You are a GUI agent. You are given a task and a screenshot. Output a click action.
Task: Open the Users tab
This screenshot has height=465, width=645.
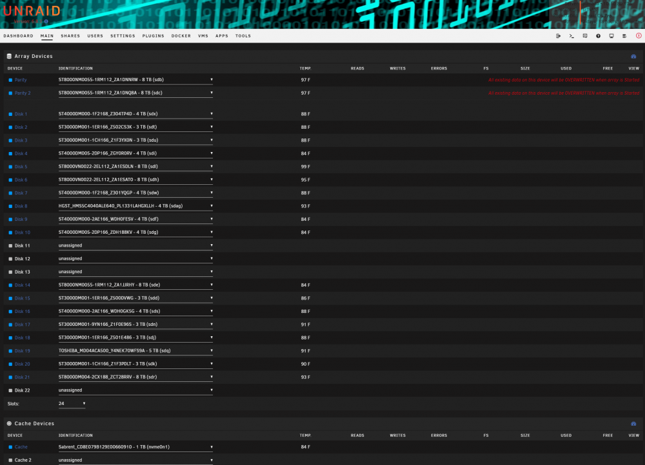point(95,35)
